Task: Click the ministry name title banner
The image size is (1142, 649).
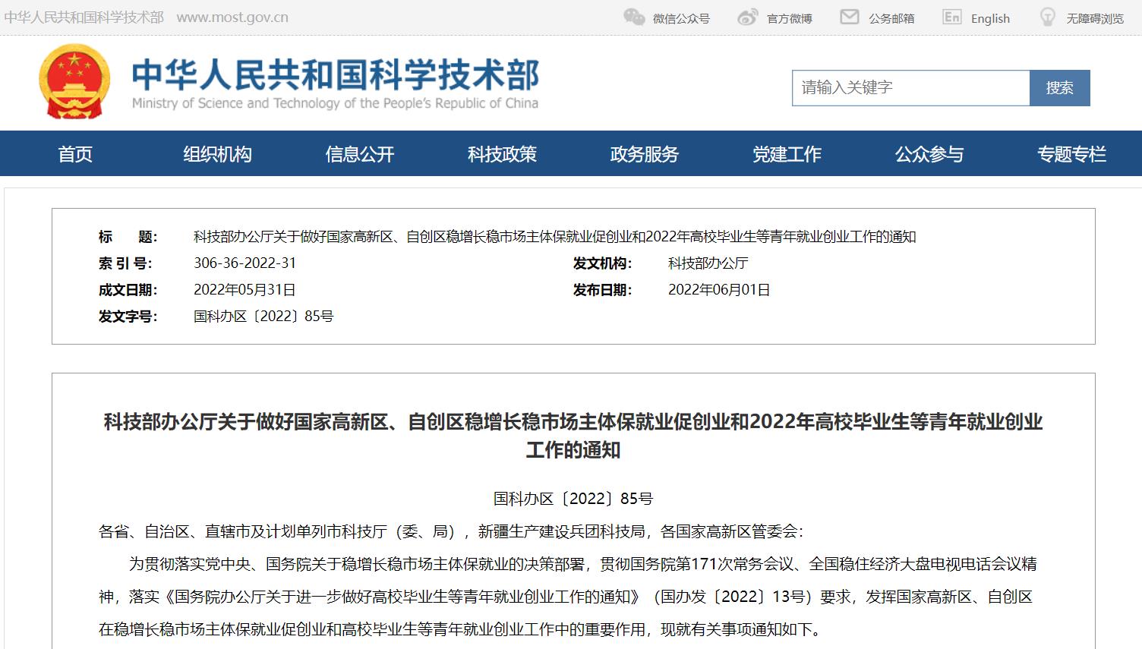Action: [x=335, y=83]
